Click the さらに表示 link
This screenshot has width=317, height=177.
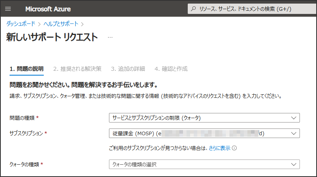(x=219, y=148)
